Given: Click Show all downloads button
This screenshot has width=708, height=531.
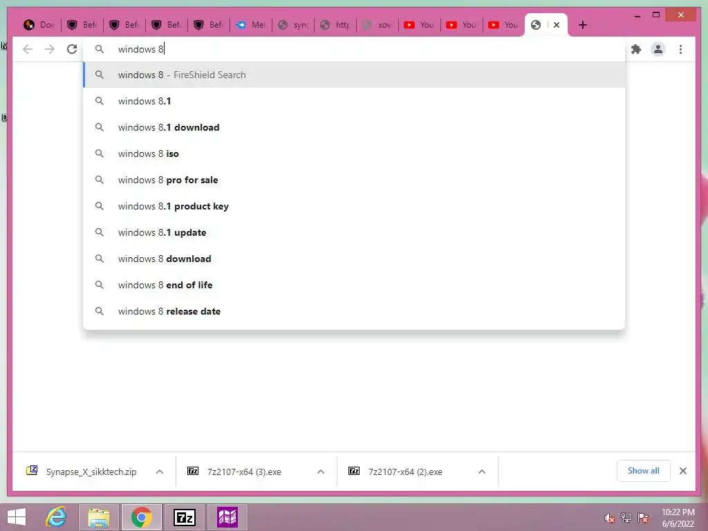Looking at the screenshot, I should (644, 471).
